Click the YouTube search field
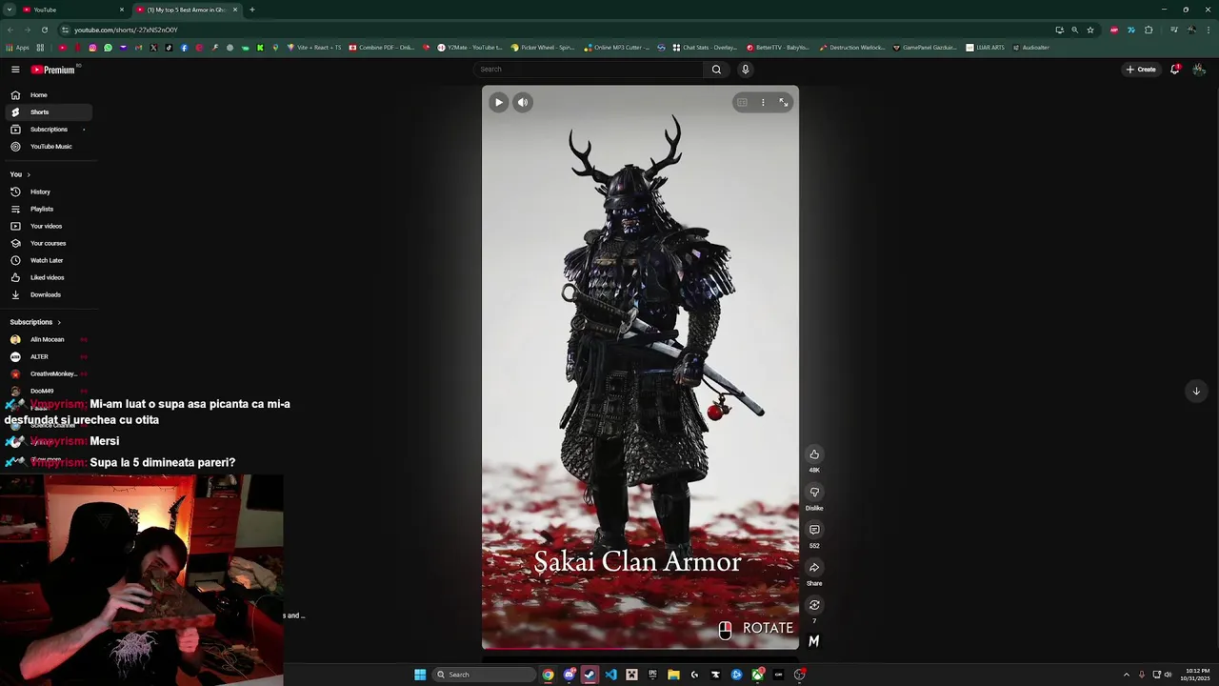The height and width of the screenshot is (686, 1219). (x=589, y=69)
